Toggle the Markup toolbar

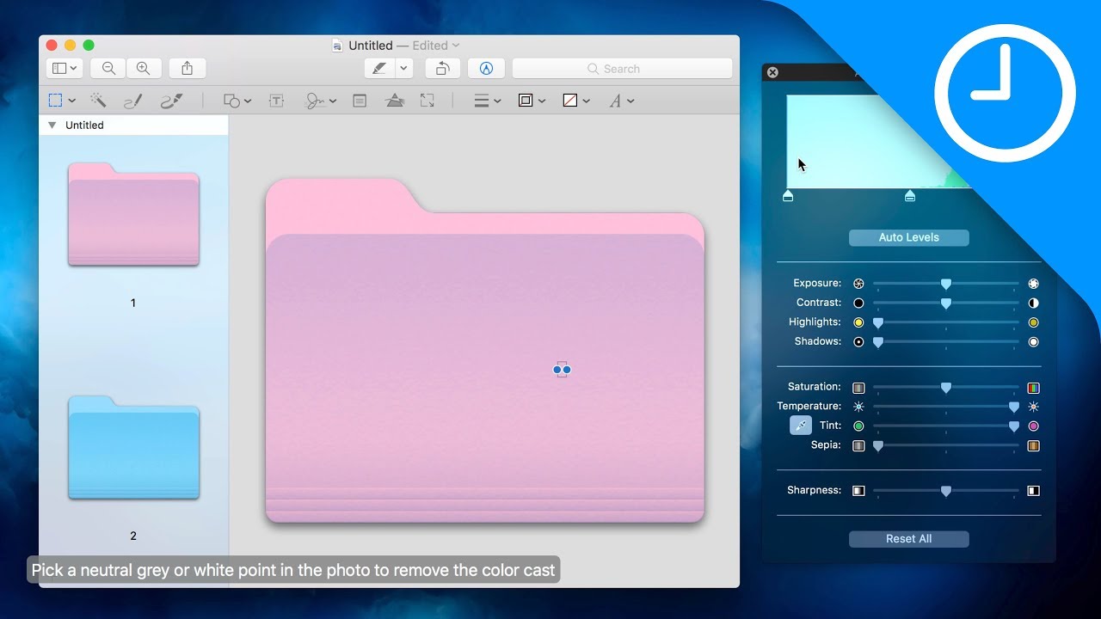tap(486, 68)
